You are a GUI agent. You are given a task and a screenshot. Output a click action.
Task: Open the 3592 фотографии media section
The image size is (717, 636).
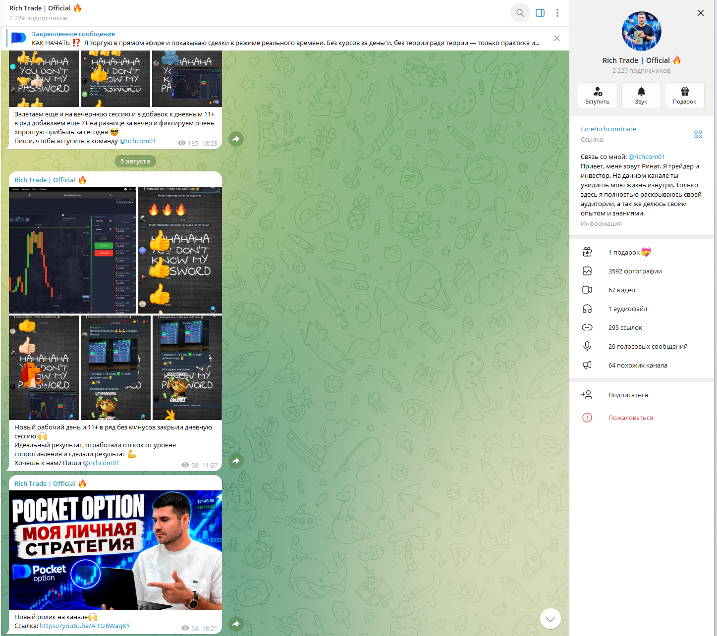point(642,271)
